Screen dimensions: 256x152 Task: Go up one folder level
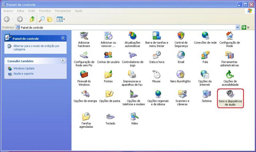[x=32, y=19]
